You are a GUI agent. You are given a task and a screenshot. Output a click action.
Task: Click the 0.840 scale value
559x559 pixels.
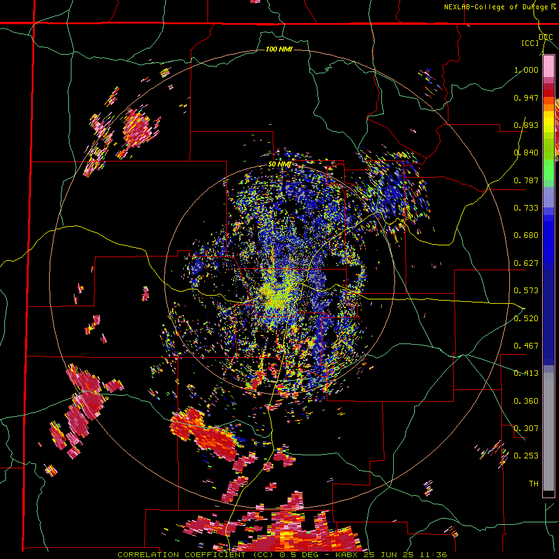click(x=526, y=153)
